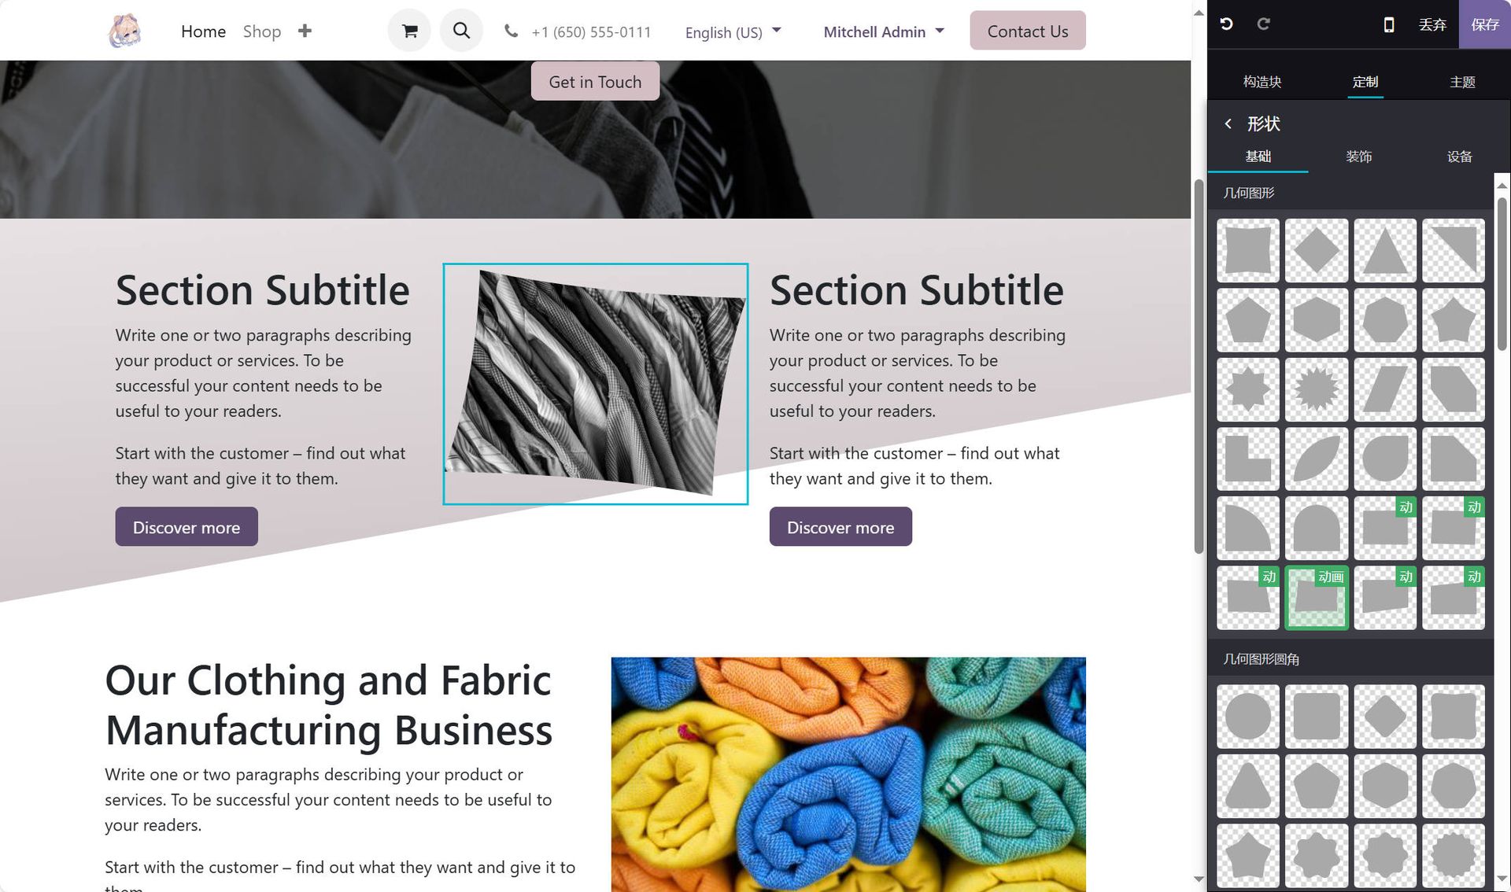
Task: Click the redo arrow in editor toolbar
Action: pos(1263,24)
